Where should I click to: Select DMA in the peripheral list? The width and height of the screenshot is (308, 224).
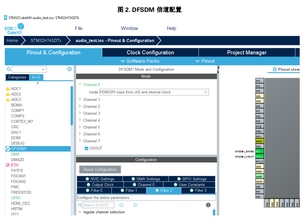pos(15,154)
